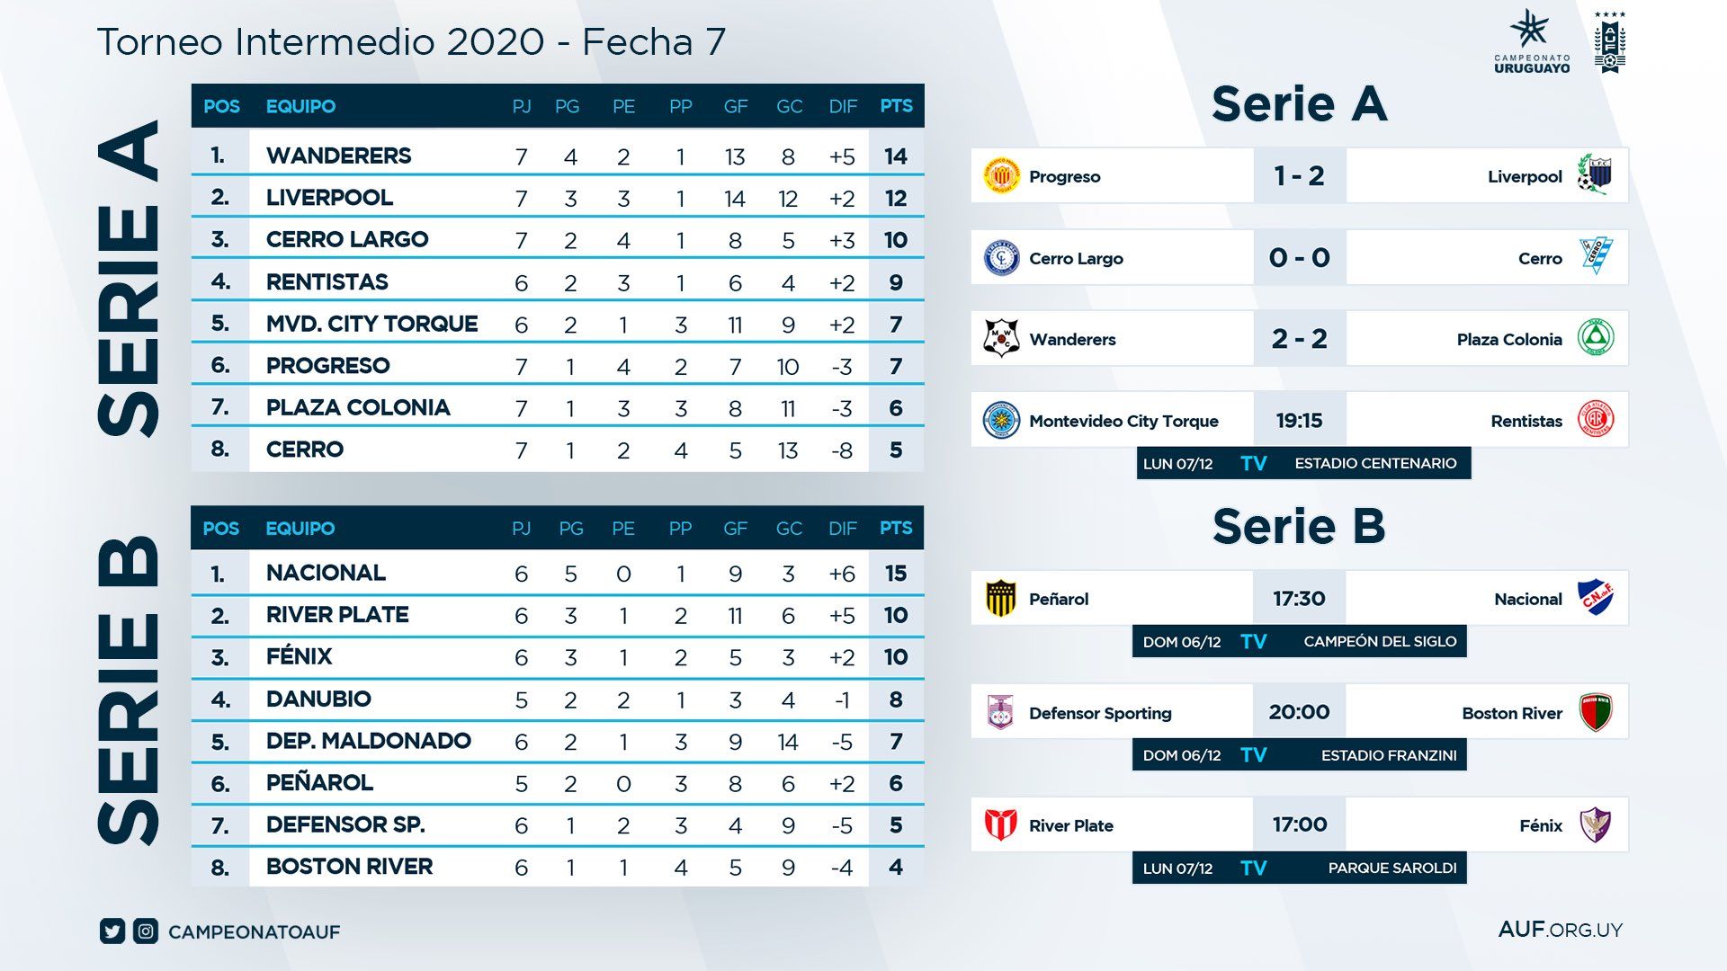Click the Twitter bird icon
Viewport: 1727px width, 971px height.
pos(112,931)
